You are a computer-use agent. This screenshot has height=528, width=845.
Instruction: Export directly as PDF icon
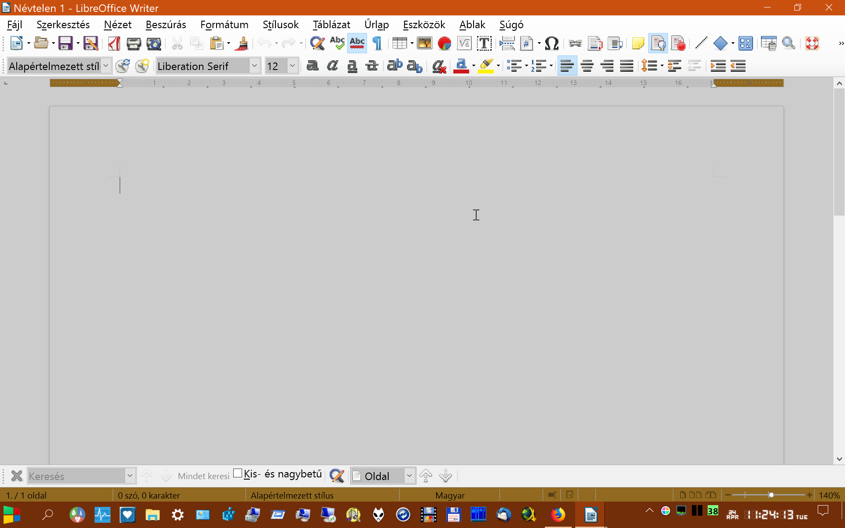coord(114,43)
